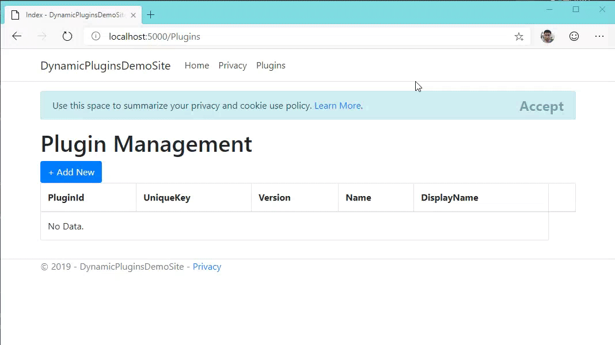The height and width of the screenshot is (345, 615).
Task: Click the smiley feedback icon
Action: pyautogui.click(x=574, y=36)
